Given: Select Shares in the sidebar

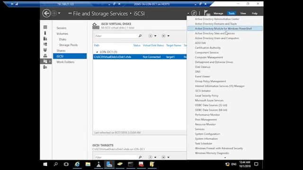Looking at the screenshot, I should [x=61, y=51].
